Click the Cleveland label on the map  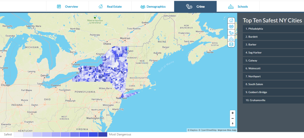point(56,85)
